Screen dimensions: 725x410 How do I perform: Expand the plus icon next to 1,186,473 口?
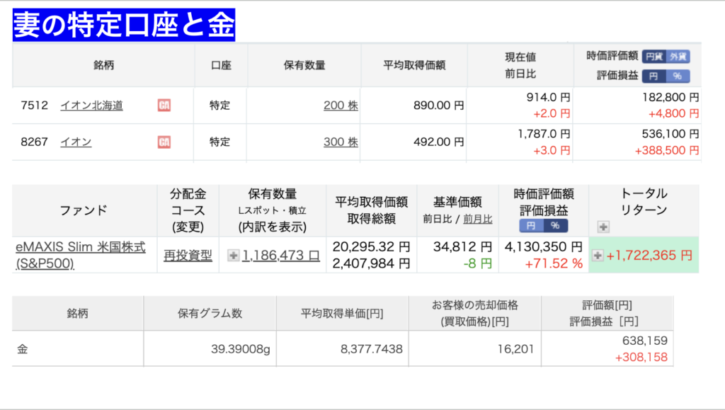tap(233, 256)
